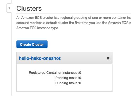Click the Pending tasks label

click(x=66, y=78)
